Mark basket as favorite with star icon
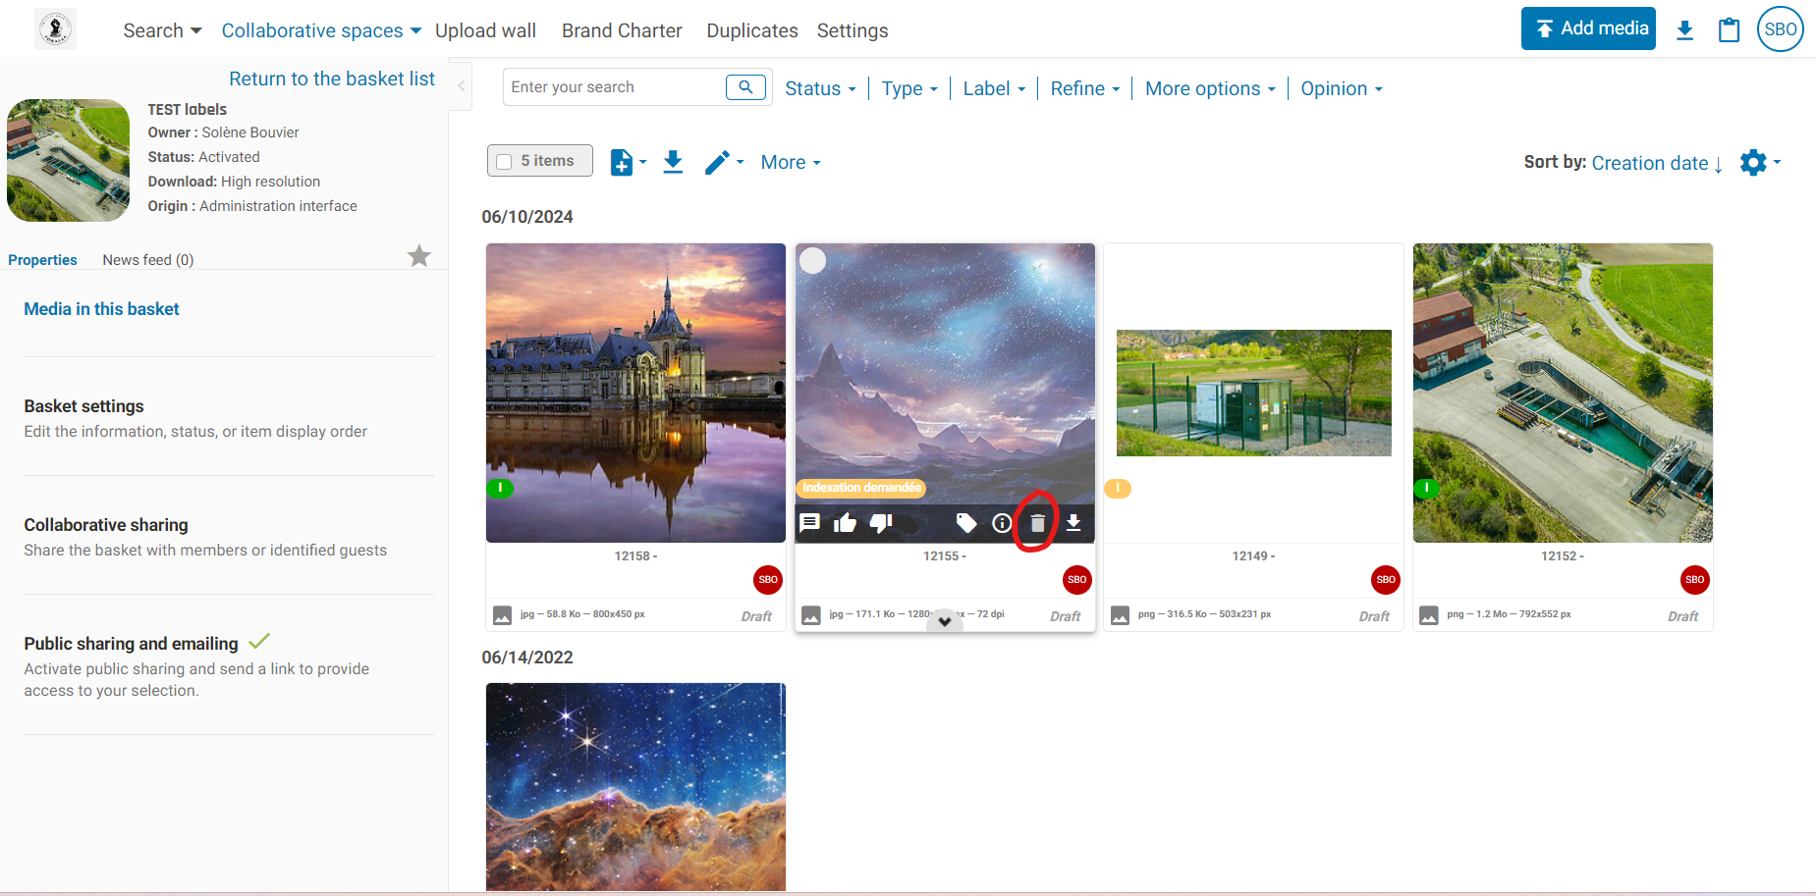This screenshot has width=1816, height=896. pyautogui.click(x=419, y=256)
